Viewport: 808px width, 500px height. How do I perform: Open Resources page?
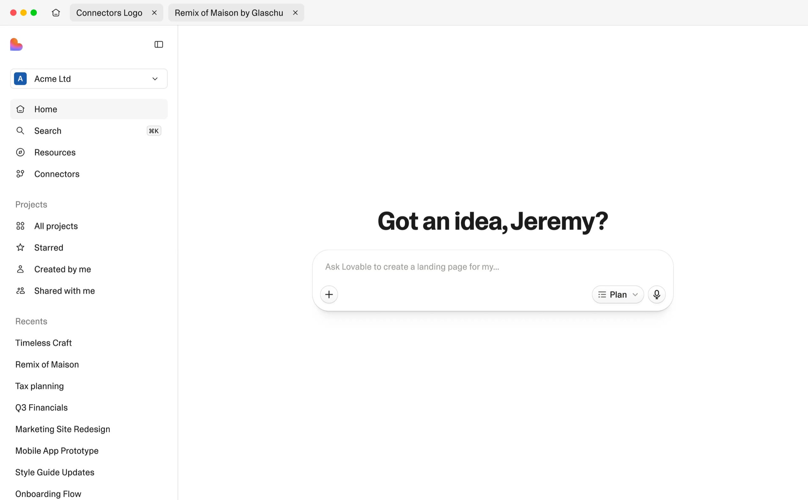(x=89, y=152)
